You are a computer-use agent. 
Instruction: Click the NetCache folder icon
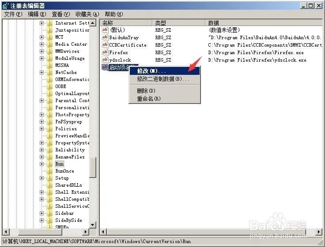click(x=50, y=72)
